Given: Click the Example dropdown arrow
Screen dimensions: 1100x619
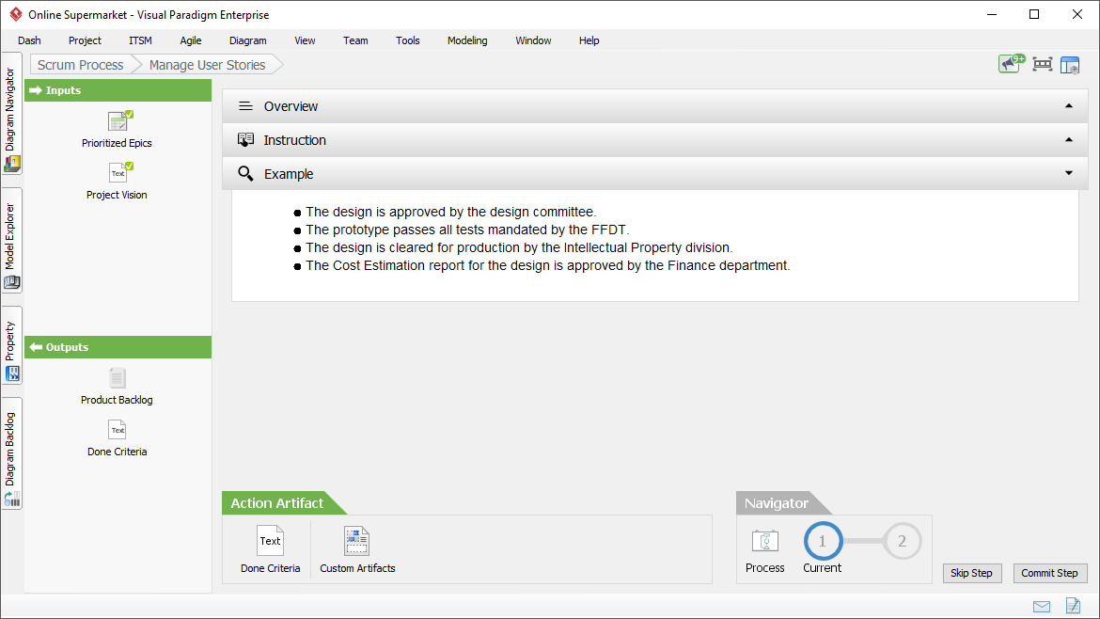Looking at the screenshot, I should tap(1068, 173).
